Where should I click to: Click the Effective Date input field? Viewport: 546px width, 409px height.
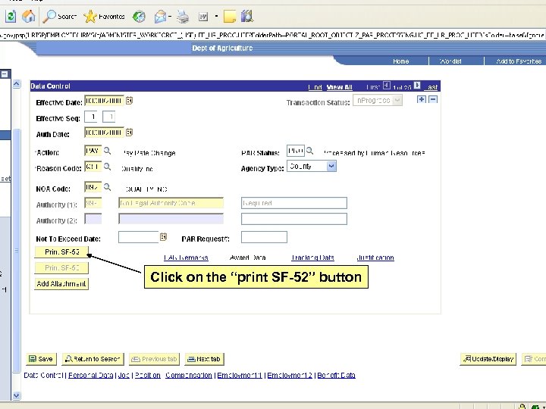coord(104,101)
